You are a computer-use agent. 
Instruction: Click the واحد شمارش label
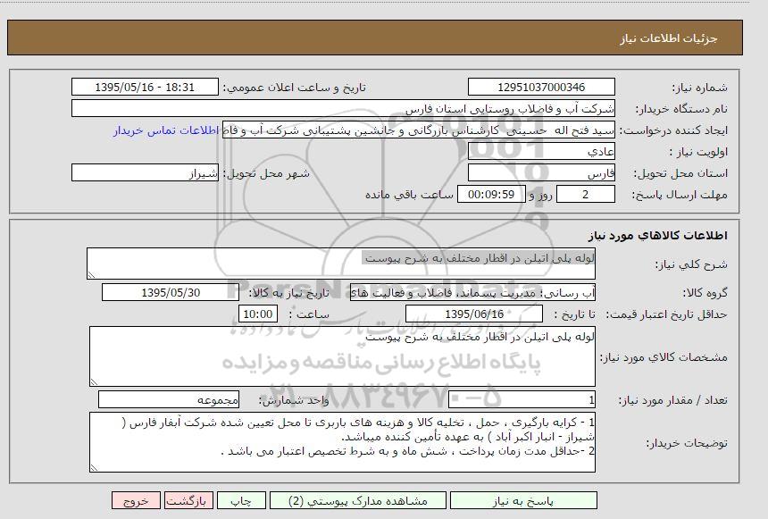294,400
